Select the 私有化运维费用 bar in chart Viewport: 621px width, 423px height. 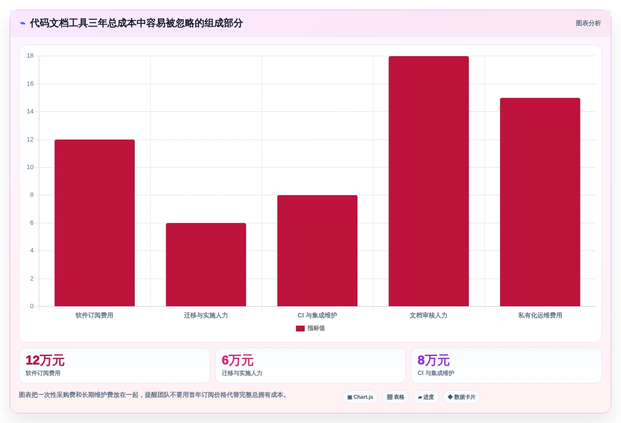540,202
